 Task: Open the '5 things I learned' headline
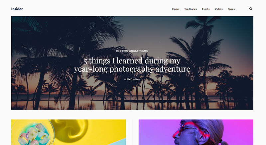[x=132, y=65]
